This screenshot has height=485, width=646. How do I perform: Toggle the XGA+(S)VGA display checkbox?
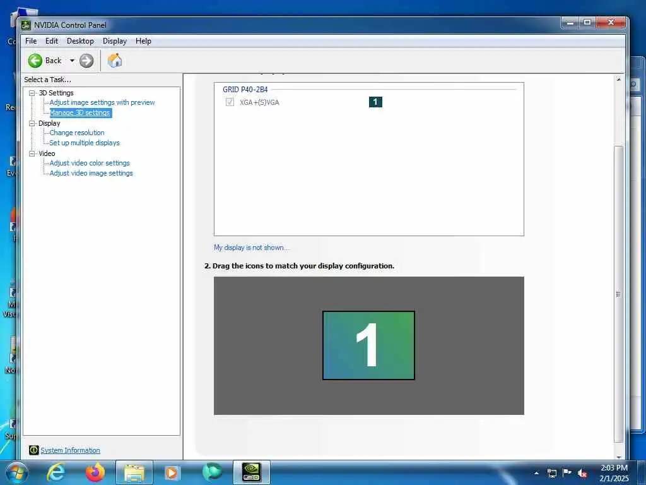[230, 102]
